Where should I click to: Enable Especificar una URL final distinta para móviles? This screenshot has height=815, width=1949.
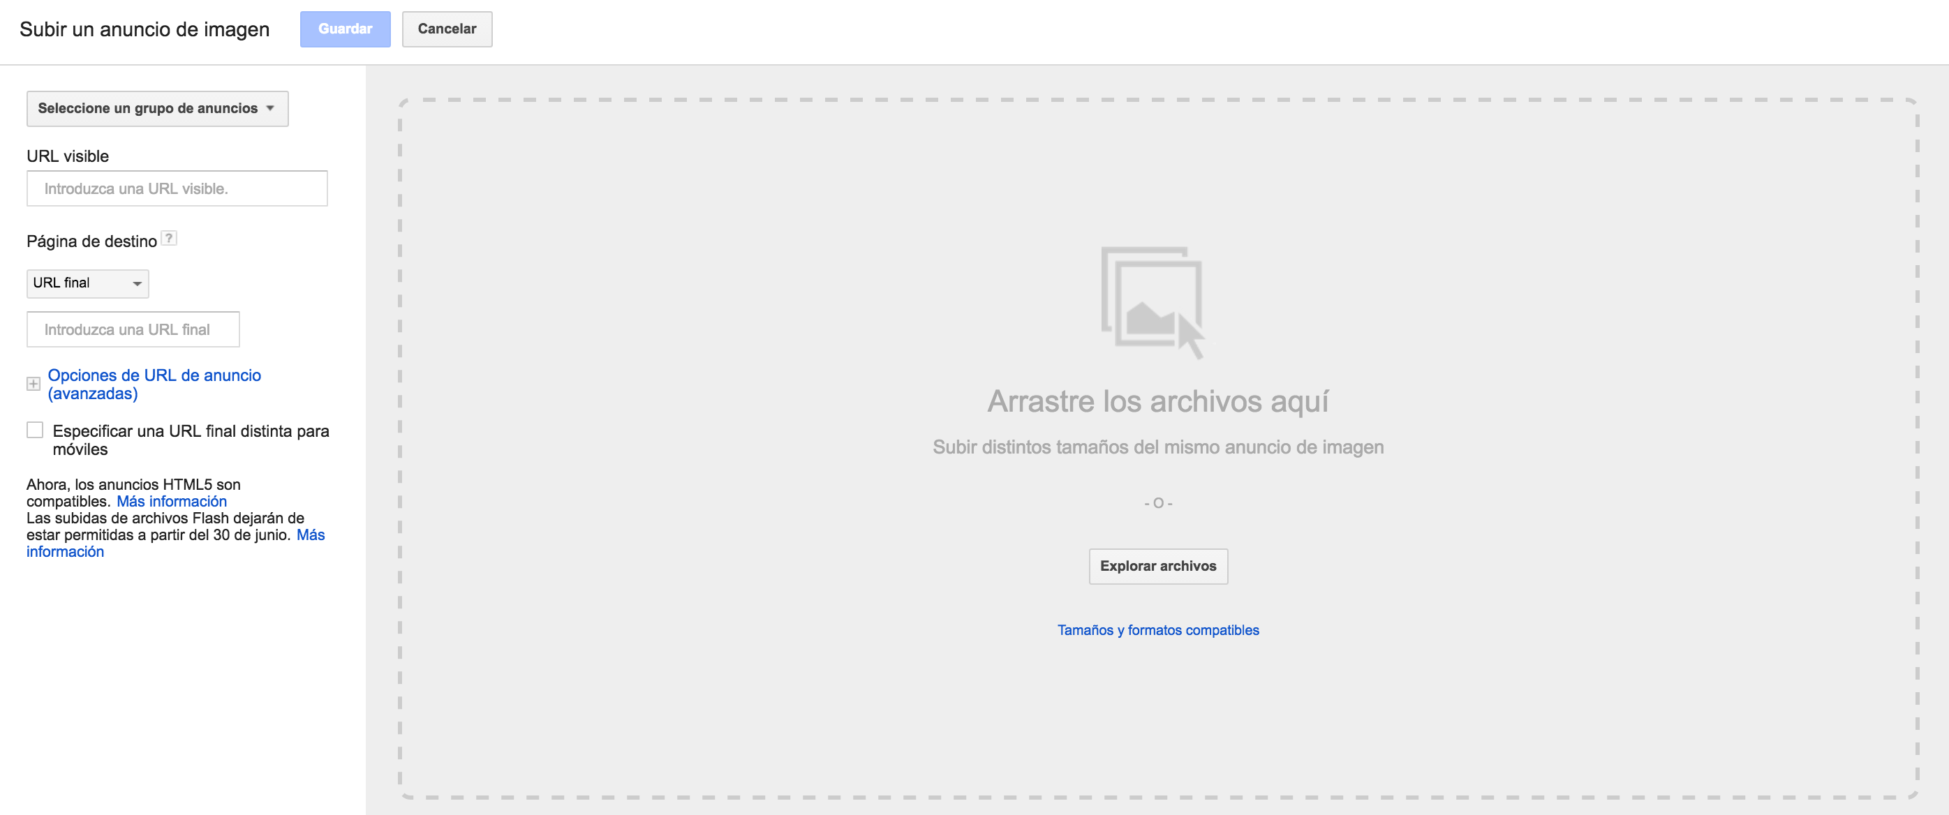[x=35, y=429]
